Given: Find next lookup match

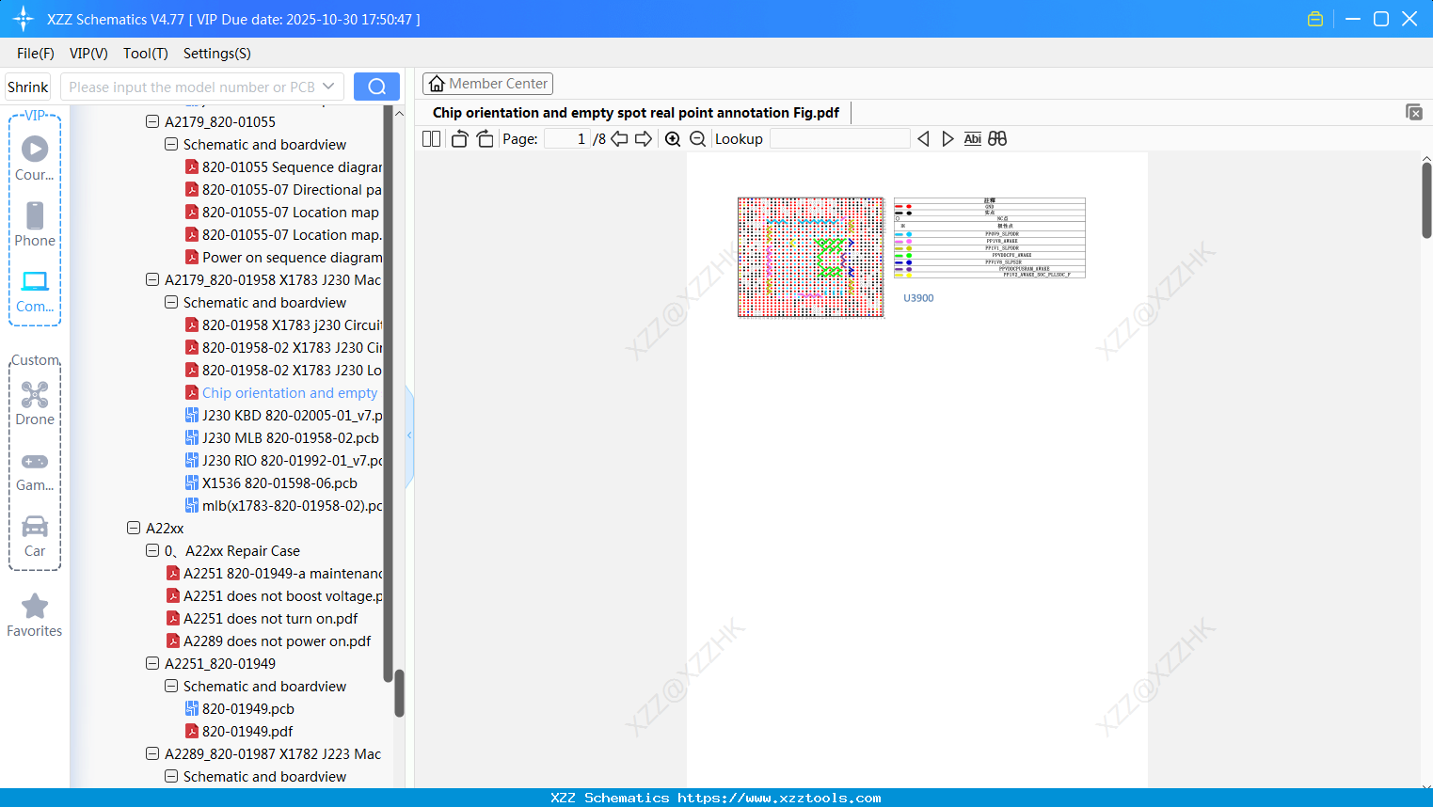Looking at the screenshot, I should click(947, 138).
